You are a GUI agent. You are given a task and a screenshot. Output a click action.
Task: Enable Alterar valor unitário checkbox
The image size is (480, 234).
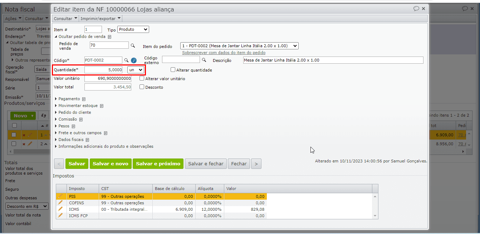coord(142,78)
